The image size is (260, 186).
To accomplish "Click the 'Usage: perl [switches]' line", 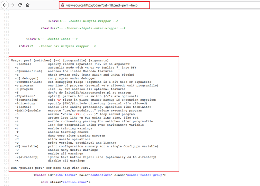I will (60, 60).
